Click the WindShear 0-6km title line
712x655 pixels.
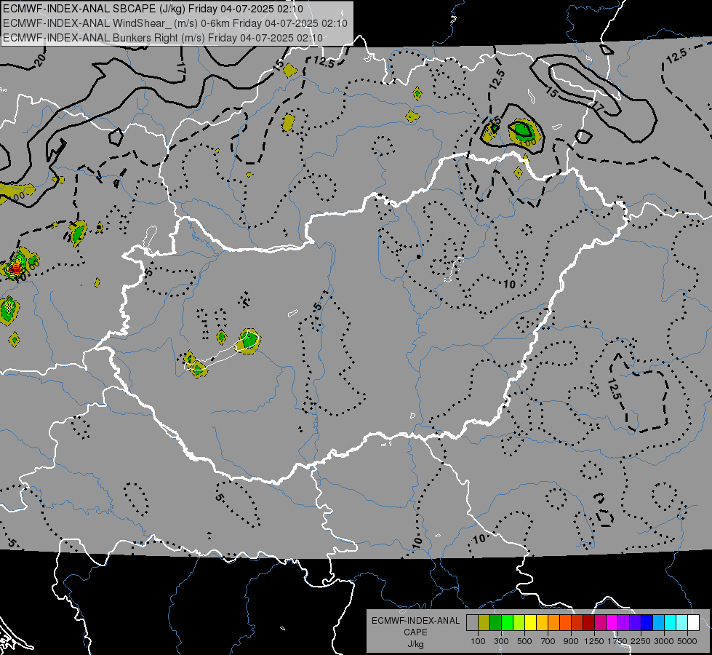175,23
